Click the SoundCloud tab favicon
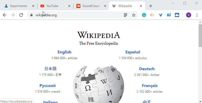 pos(78,6)
